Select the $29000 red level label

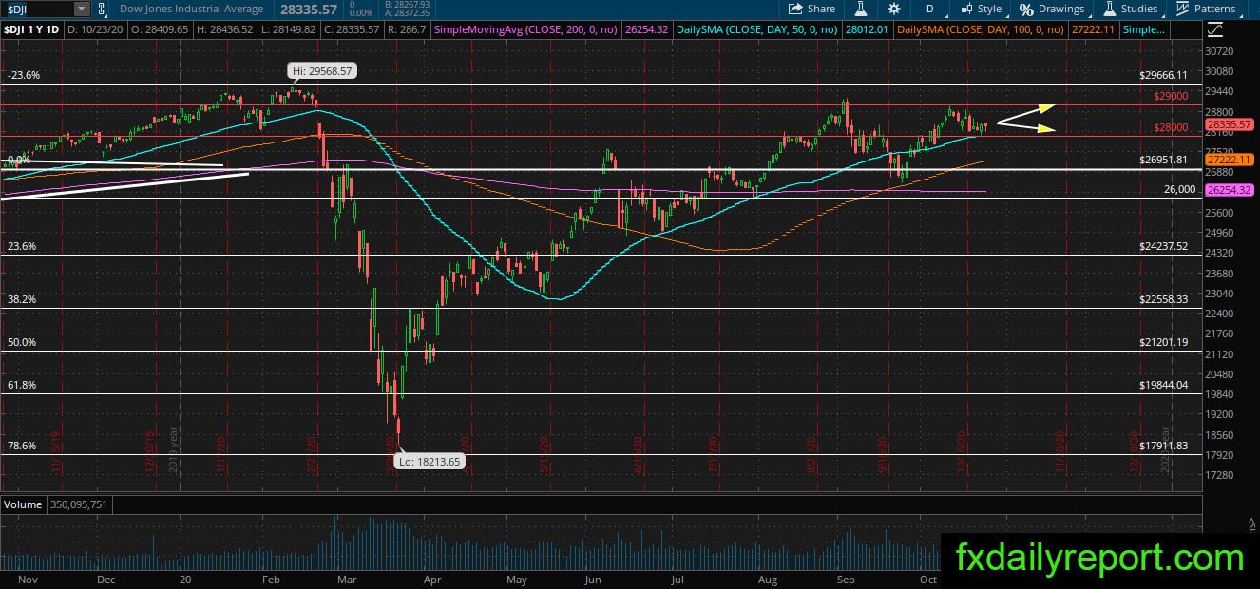point(1171,96)
